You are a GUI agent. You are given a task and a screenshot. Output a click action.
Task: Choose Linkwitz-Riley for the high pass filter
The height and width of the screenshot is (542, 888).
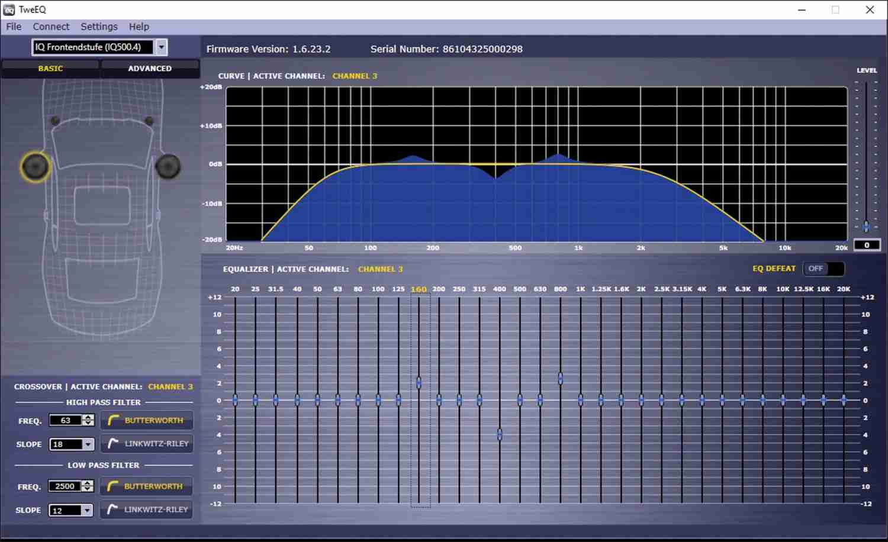(x=147, y=443)
